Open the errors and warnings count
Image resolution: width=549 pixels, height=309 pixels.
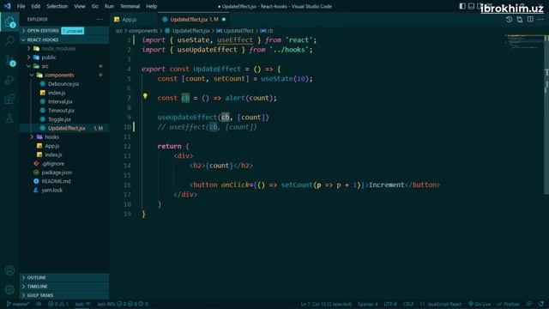(58, 304)
